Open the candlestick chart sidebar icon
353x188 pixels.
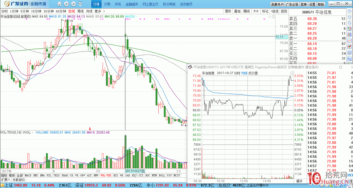(x=350, y=46)
